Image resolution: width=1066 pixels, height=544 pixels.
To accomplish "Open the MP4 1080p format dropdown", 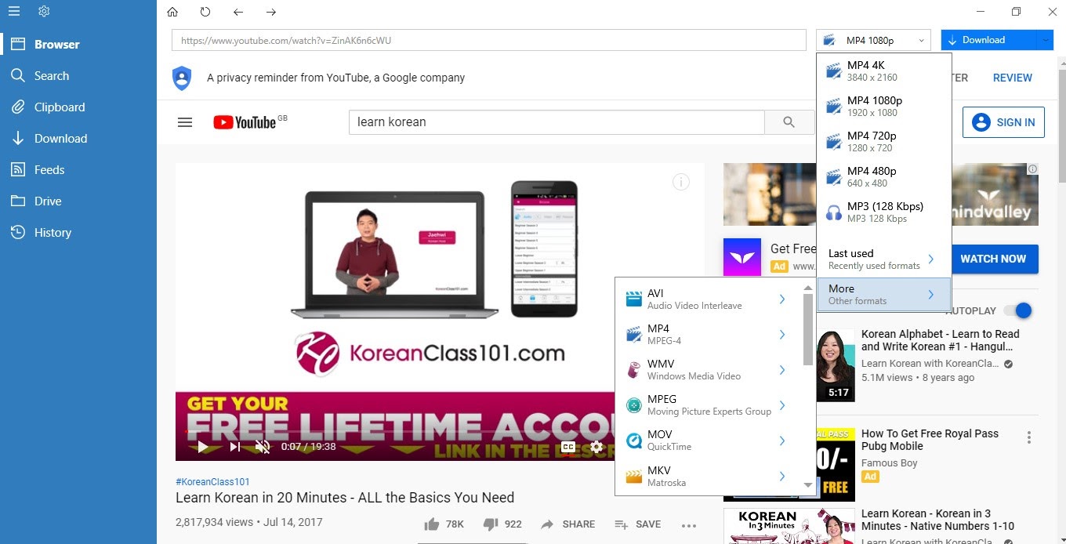I will [x=873, y=40].
